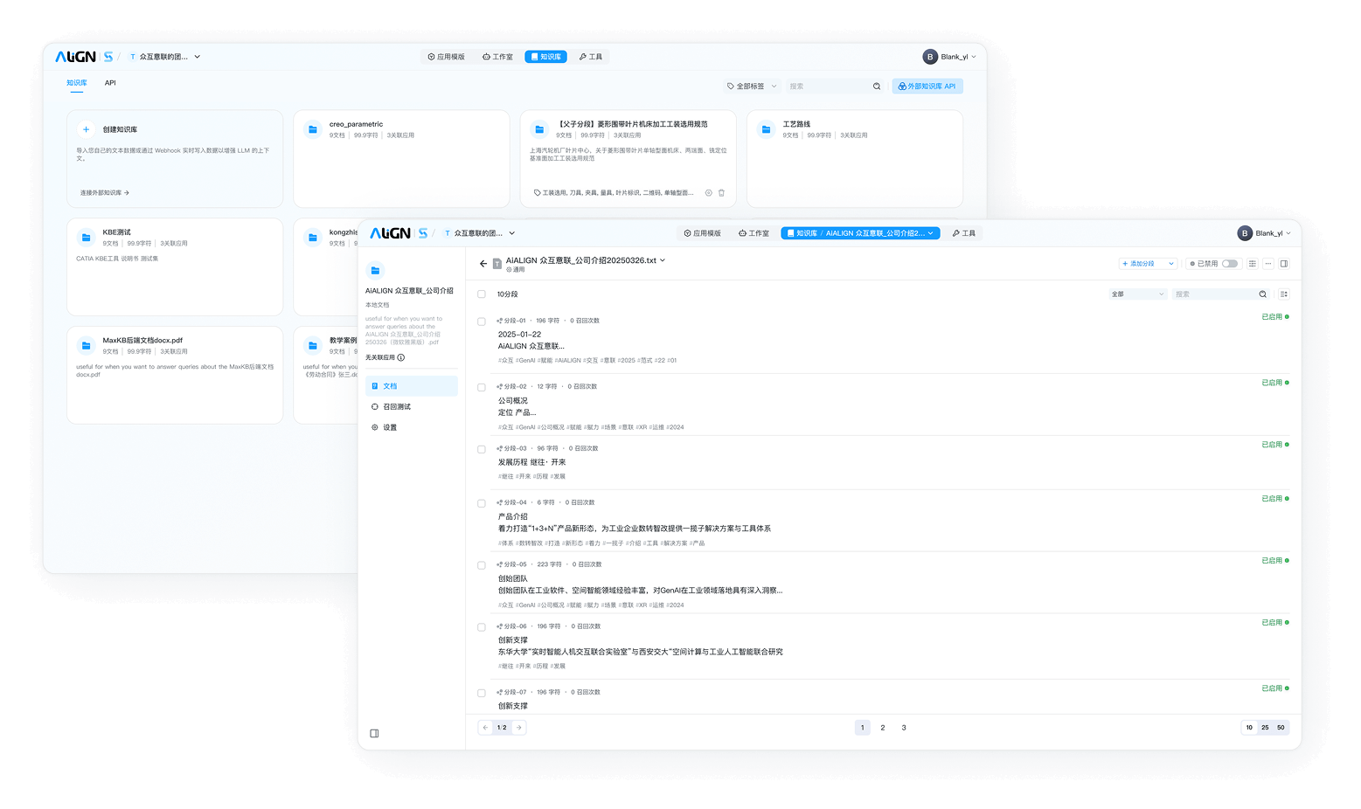
Task: Check the select-all box next to 10分段
Action: pyautogui.click(x=482, y=294)
